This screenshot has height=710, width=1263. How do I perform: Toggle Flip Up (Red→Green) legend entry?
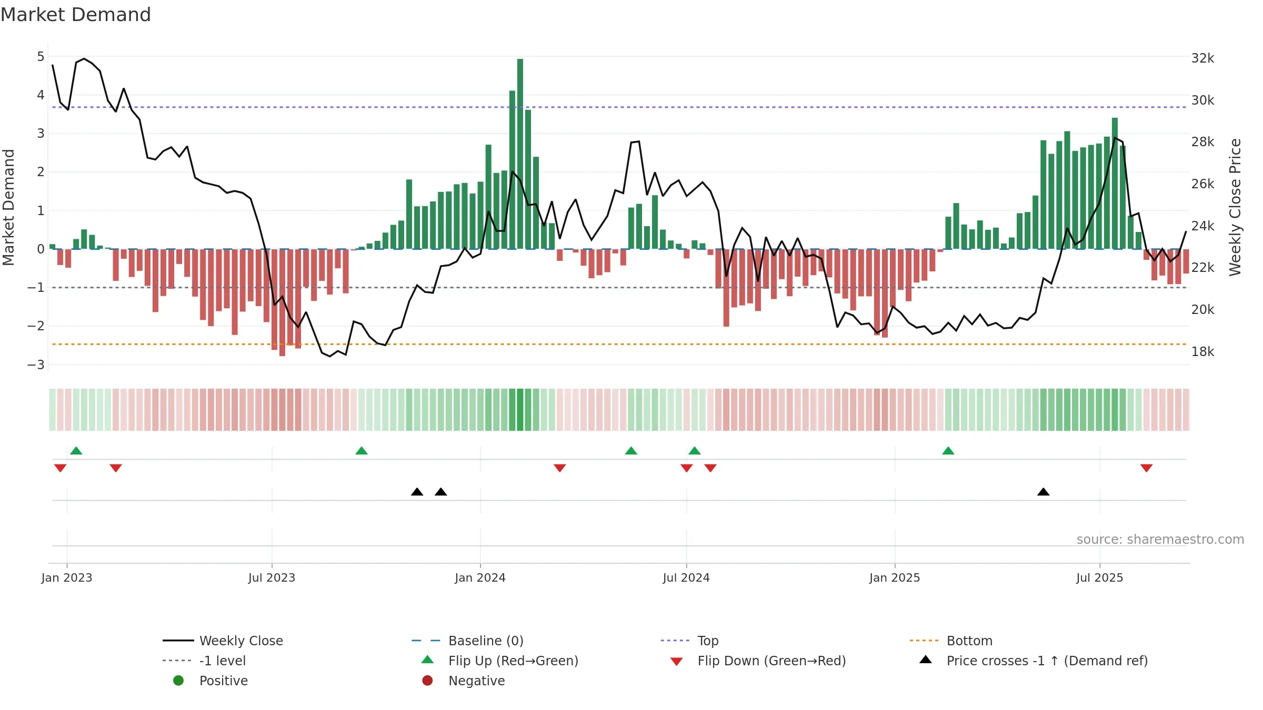(500, 661)
